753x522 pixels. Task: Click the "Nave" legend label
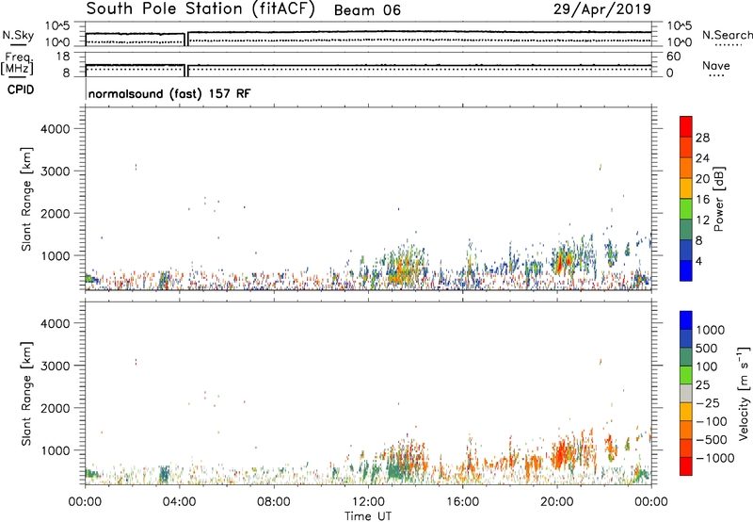point(715,65)
